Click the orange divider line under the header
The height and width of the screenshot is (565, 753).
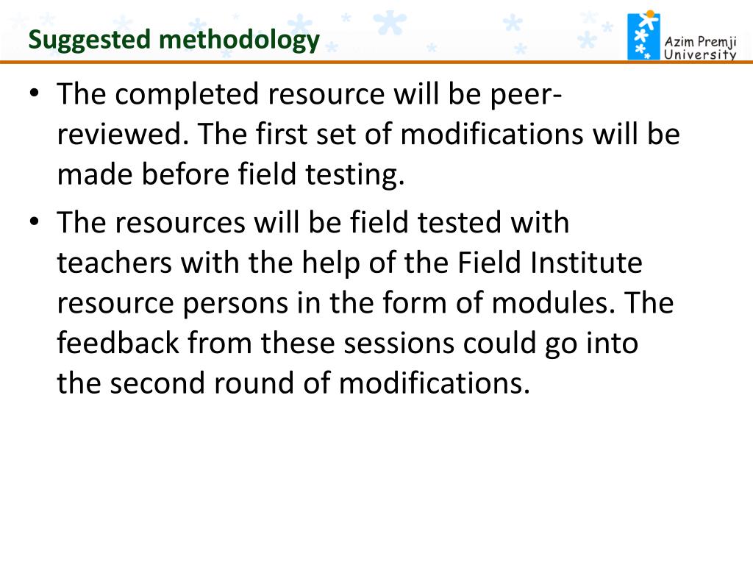(x=376, y=62)
